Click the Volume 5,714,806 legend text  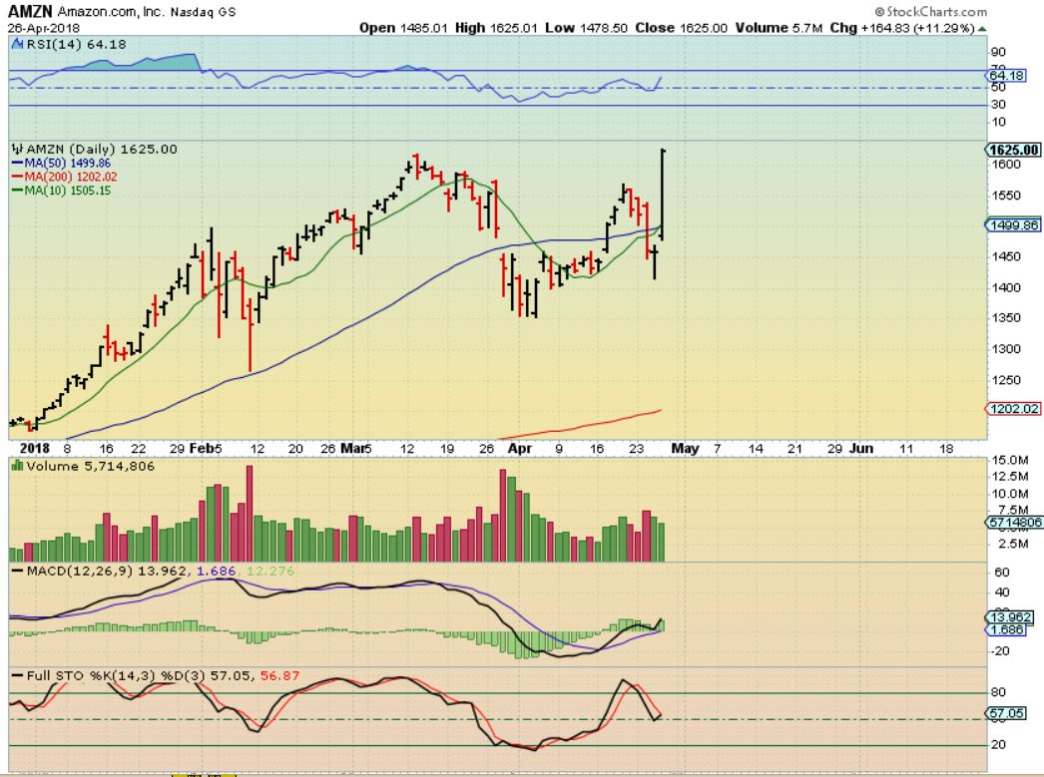(91, 466)
